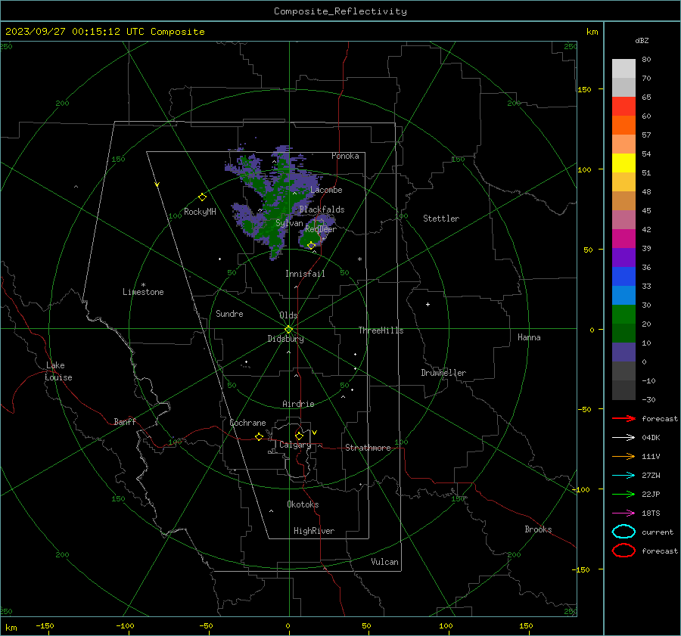The image size is (681, 636).
Task: Click the Innisfail city label
Action: pos(305,274)
